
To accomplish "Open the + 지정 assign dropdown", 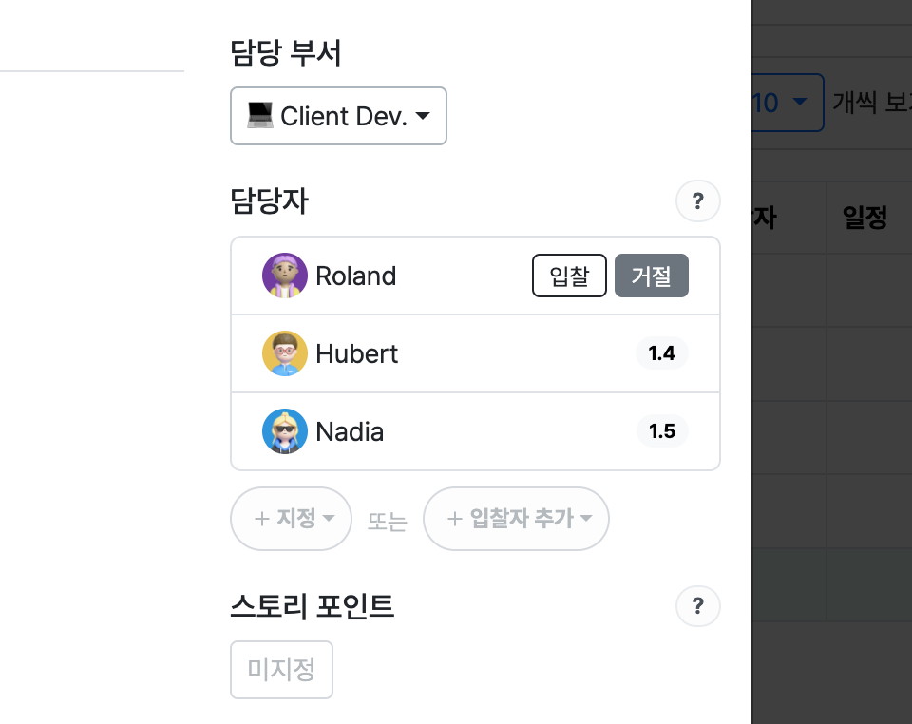I will (x=292, y=519).
